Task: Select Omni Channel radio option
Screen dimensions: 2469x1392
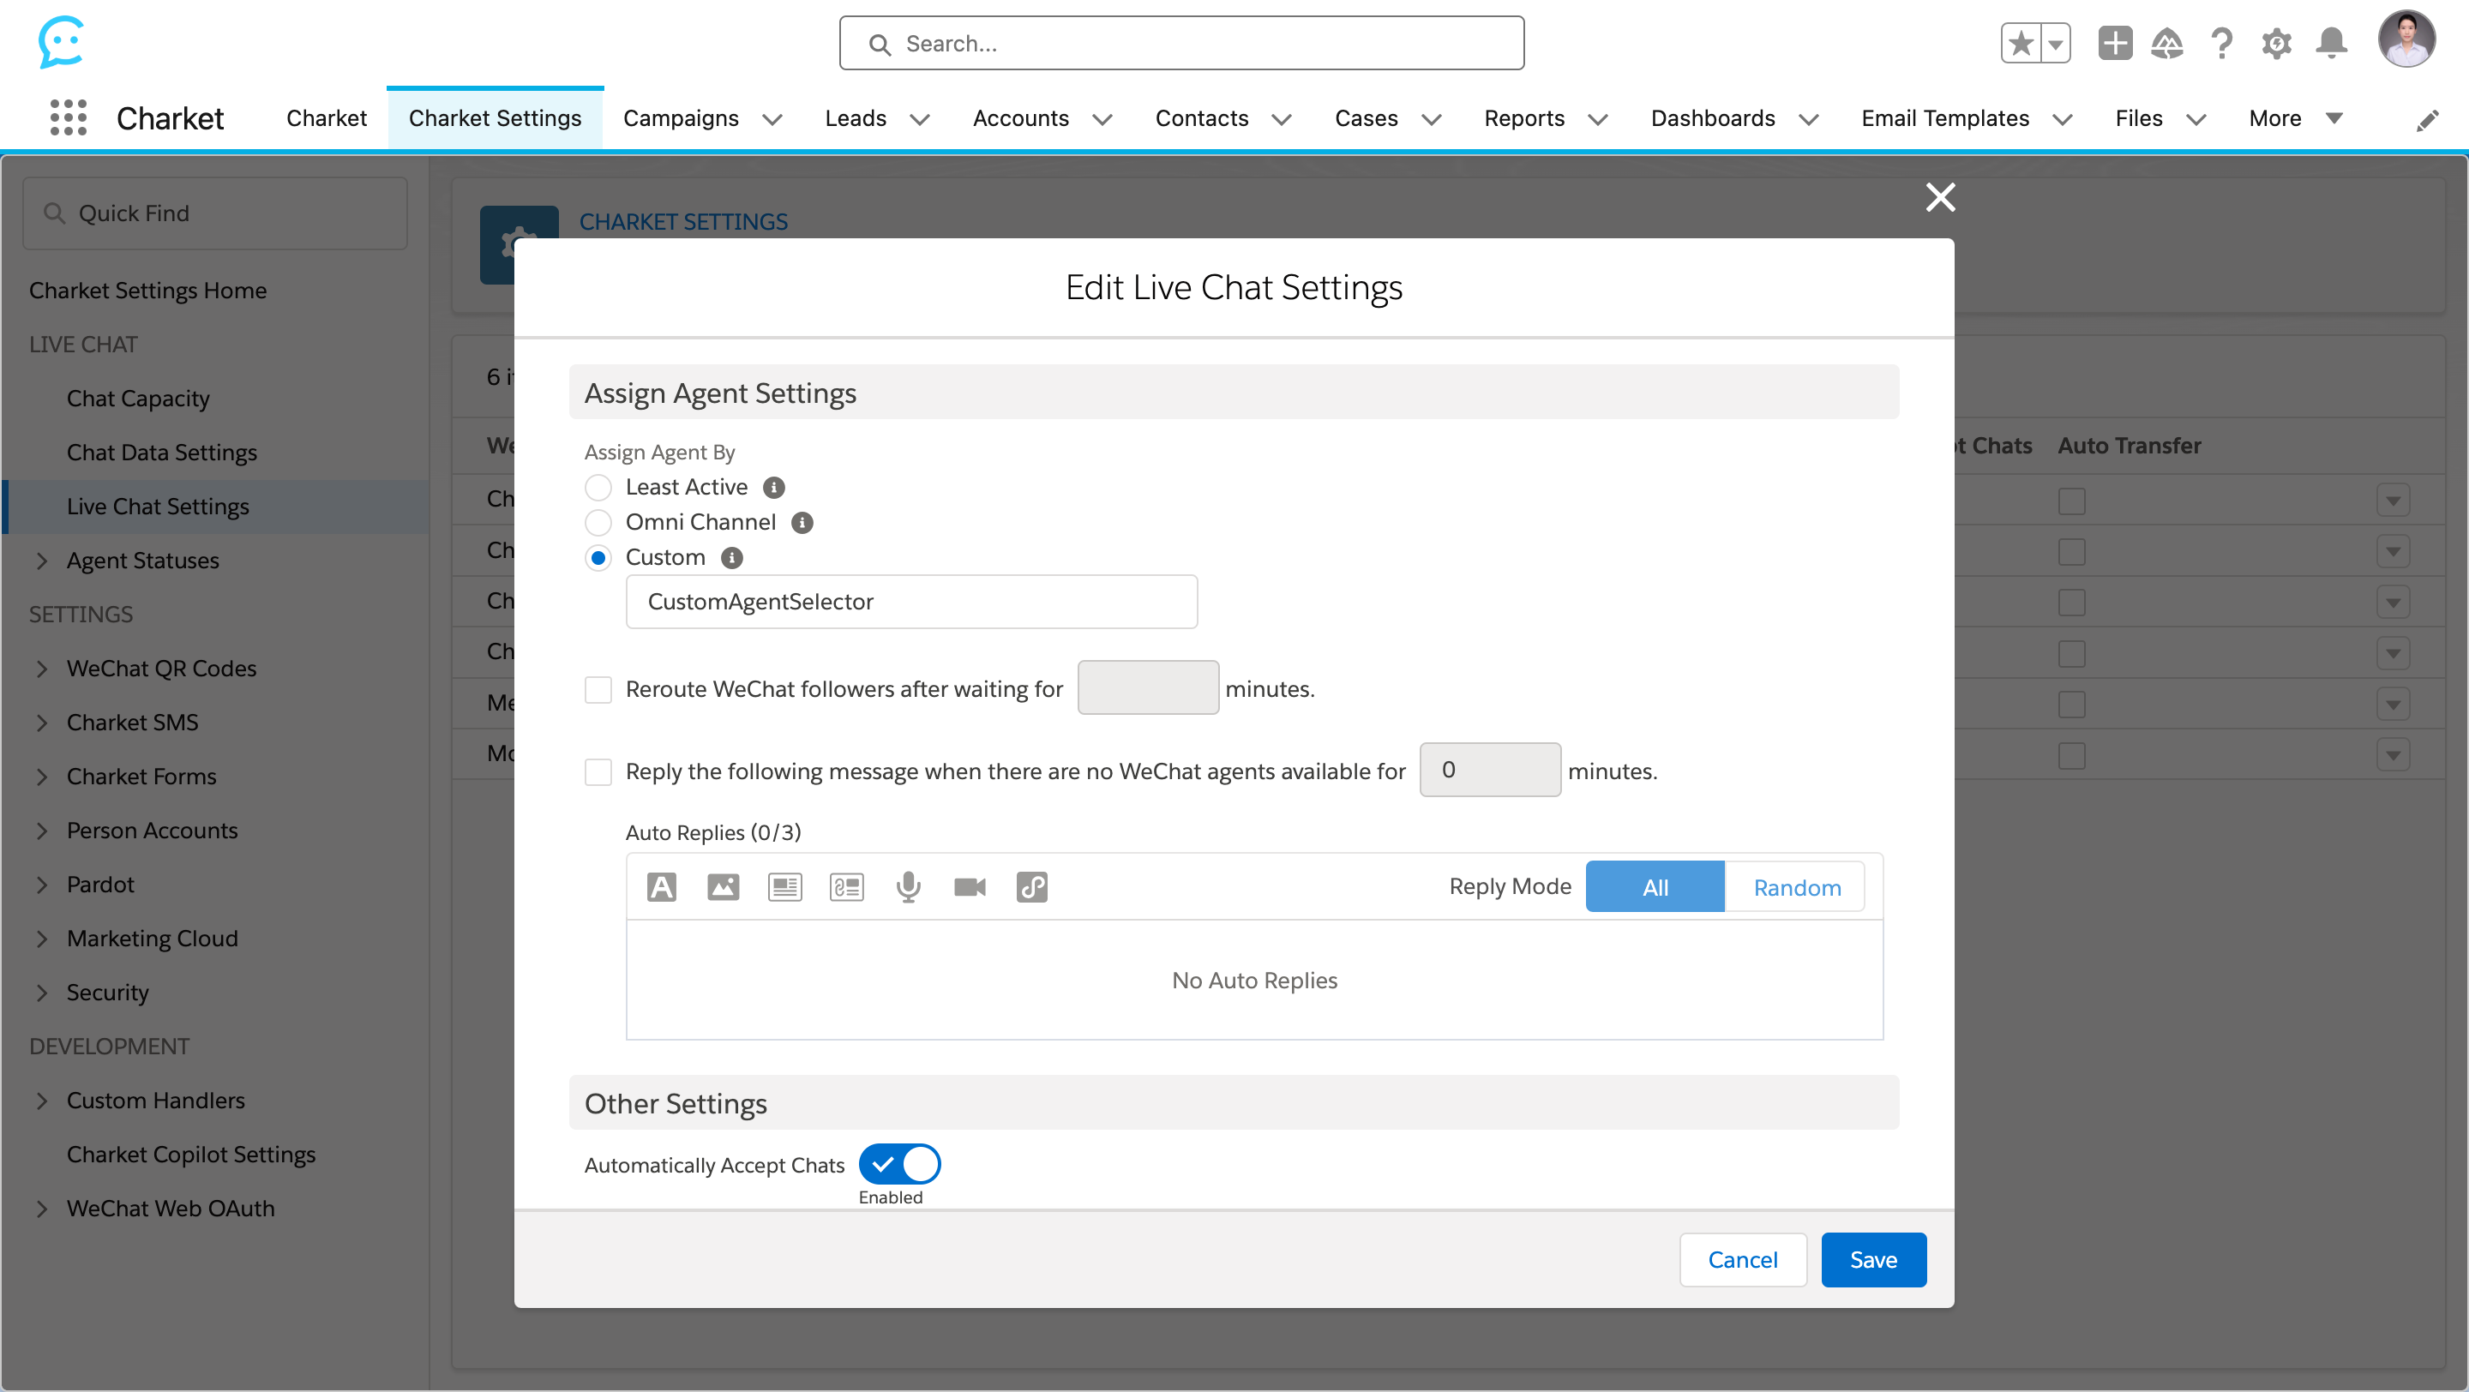Action: [598, 522]
